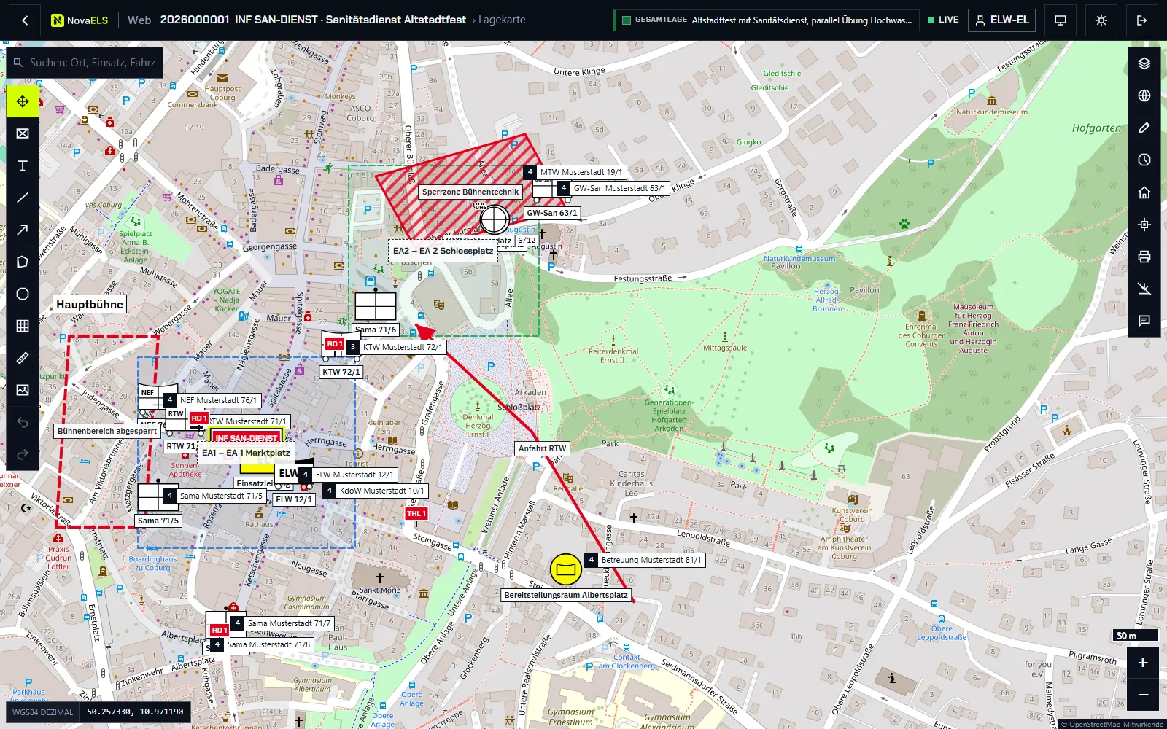The height and width of the screenshot is (729, 1167).
Task: Expand the GESAMTLAGE situation banner
Action: (766, 20)
